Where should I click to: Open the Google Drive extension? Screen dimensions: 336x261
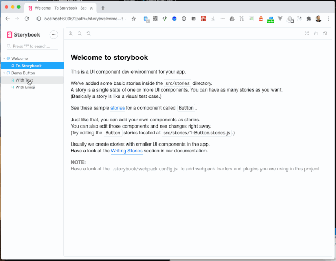[x=232, y=19]
